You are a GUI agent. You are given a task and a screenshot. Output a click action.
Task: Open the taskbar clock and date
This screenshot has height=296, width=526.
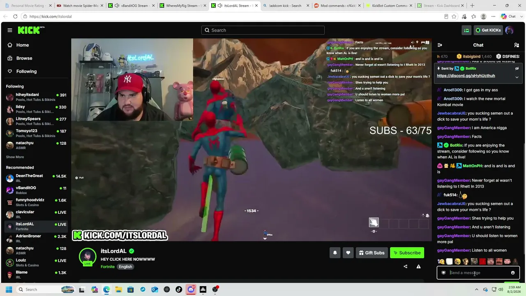point(514,289)
